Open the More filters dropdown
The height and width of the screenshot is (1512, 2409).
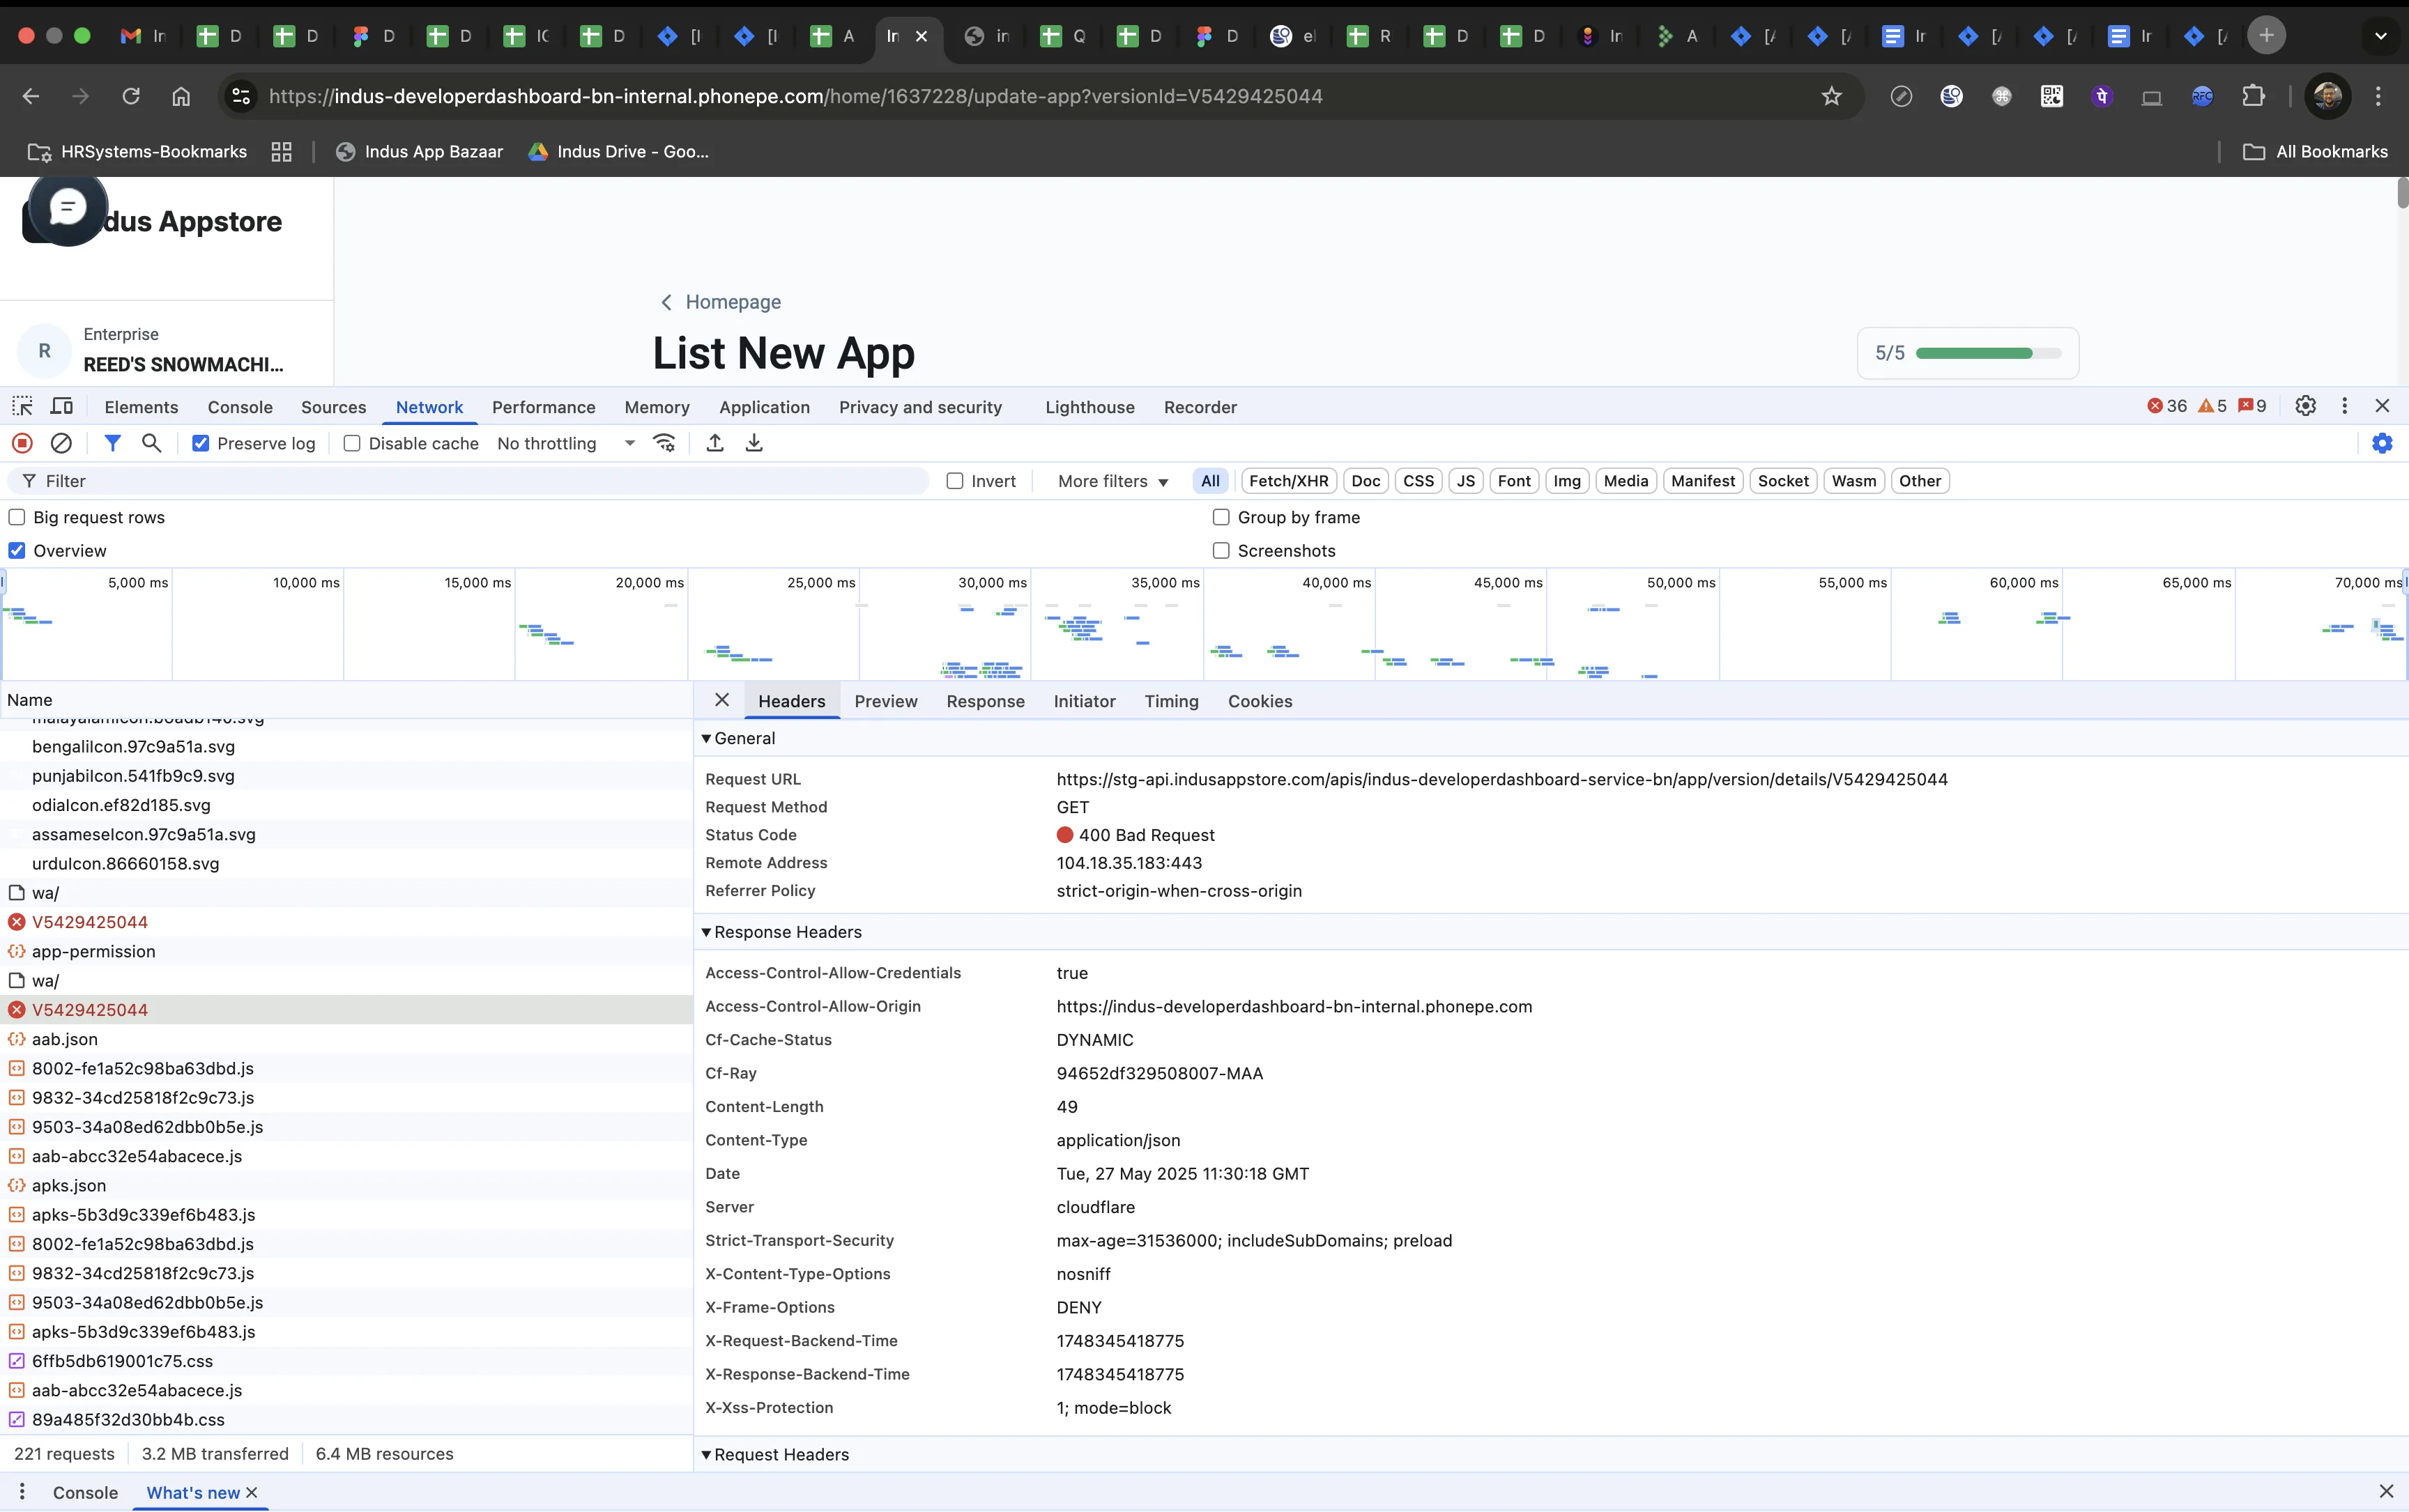pyautogui.click(x=1112, y=481)
